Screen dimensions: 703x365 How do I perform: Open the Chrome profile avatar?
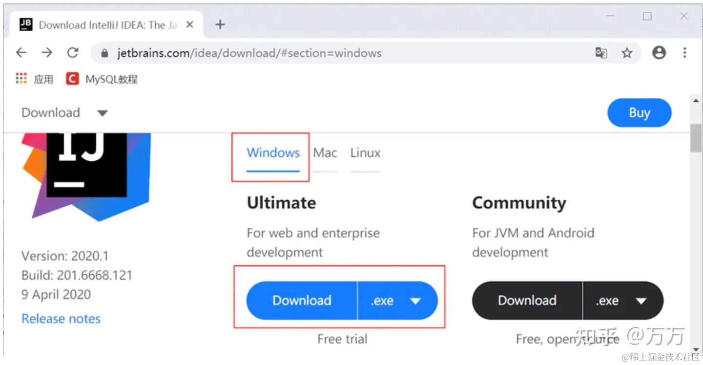(659, 53)
